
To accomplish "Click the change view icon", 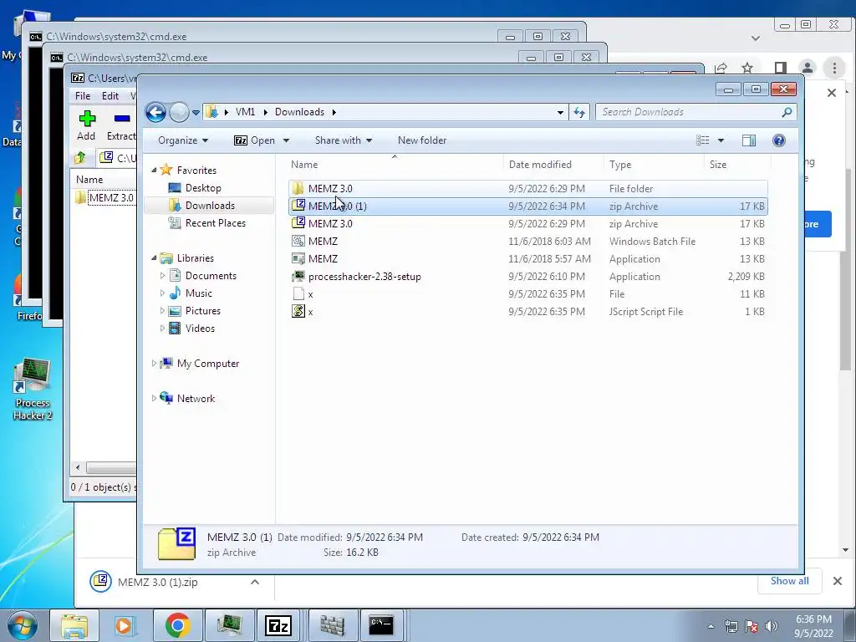I will point(702,140).
